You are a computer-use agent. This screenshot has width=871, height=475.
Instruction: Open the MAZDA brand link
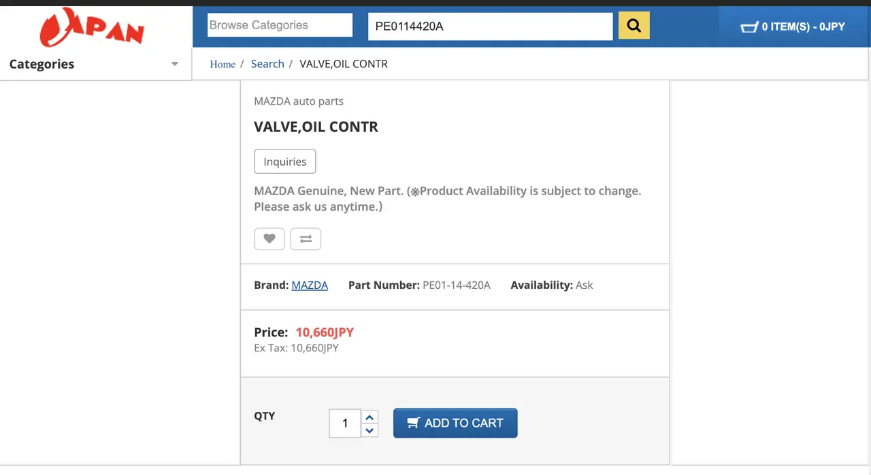(x=310, y=285)
